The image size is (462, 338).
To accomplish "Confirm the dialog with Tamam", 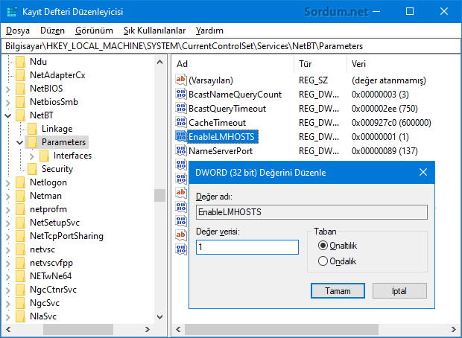I will click(338, 291).
